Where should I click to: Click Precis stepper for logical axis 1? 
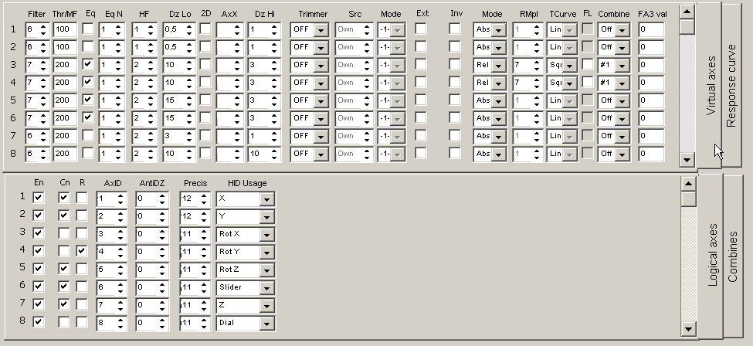205,199
